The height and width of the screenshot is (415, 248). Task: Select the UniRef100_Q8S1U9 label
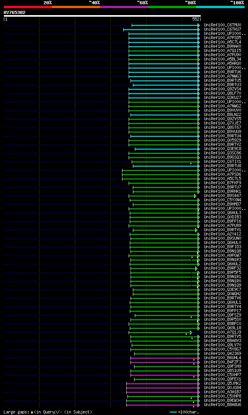pyautogui.click(x=222, y=370)
